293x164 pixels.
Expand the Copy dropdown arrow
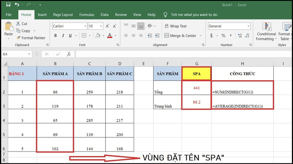pyautogui.click(x=34, y=31)
